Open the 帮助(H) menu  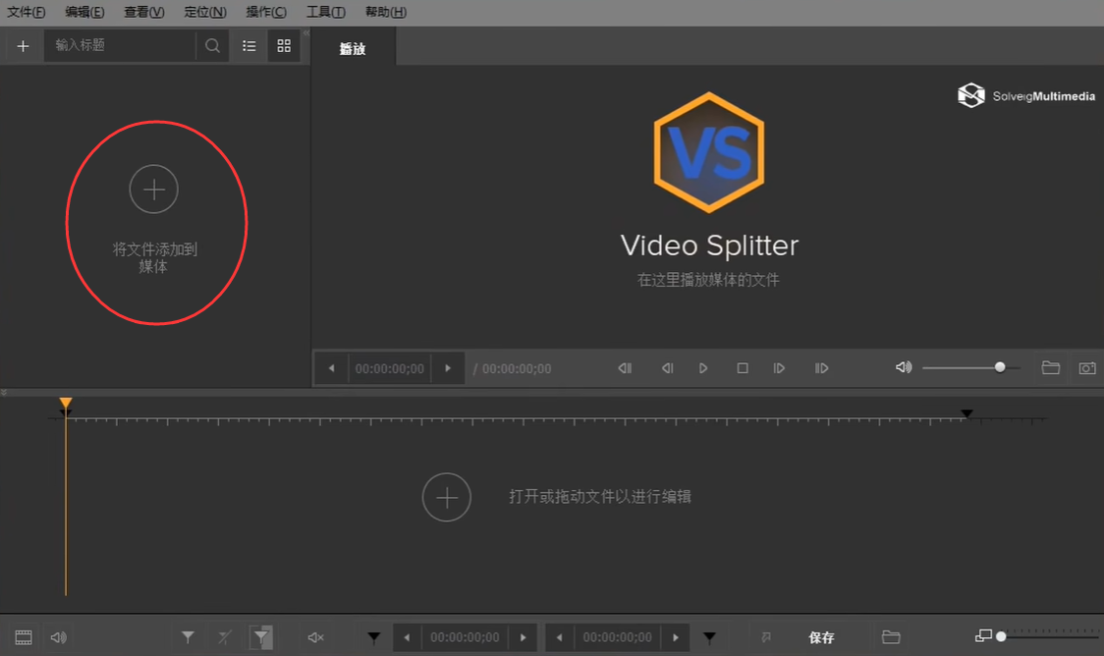386,12
